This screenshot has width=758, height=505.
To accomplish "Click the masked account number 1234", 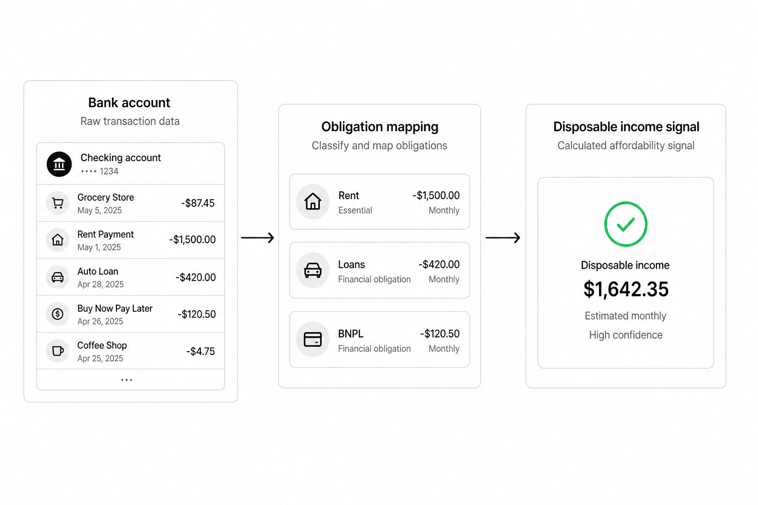I will 100,171.
